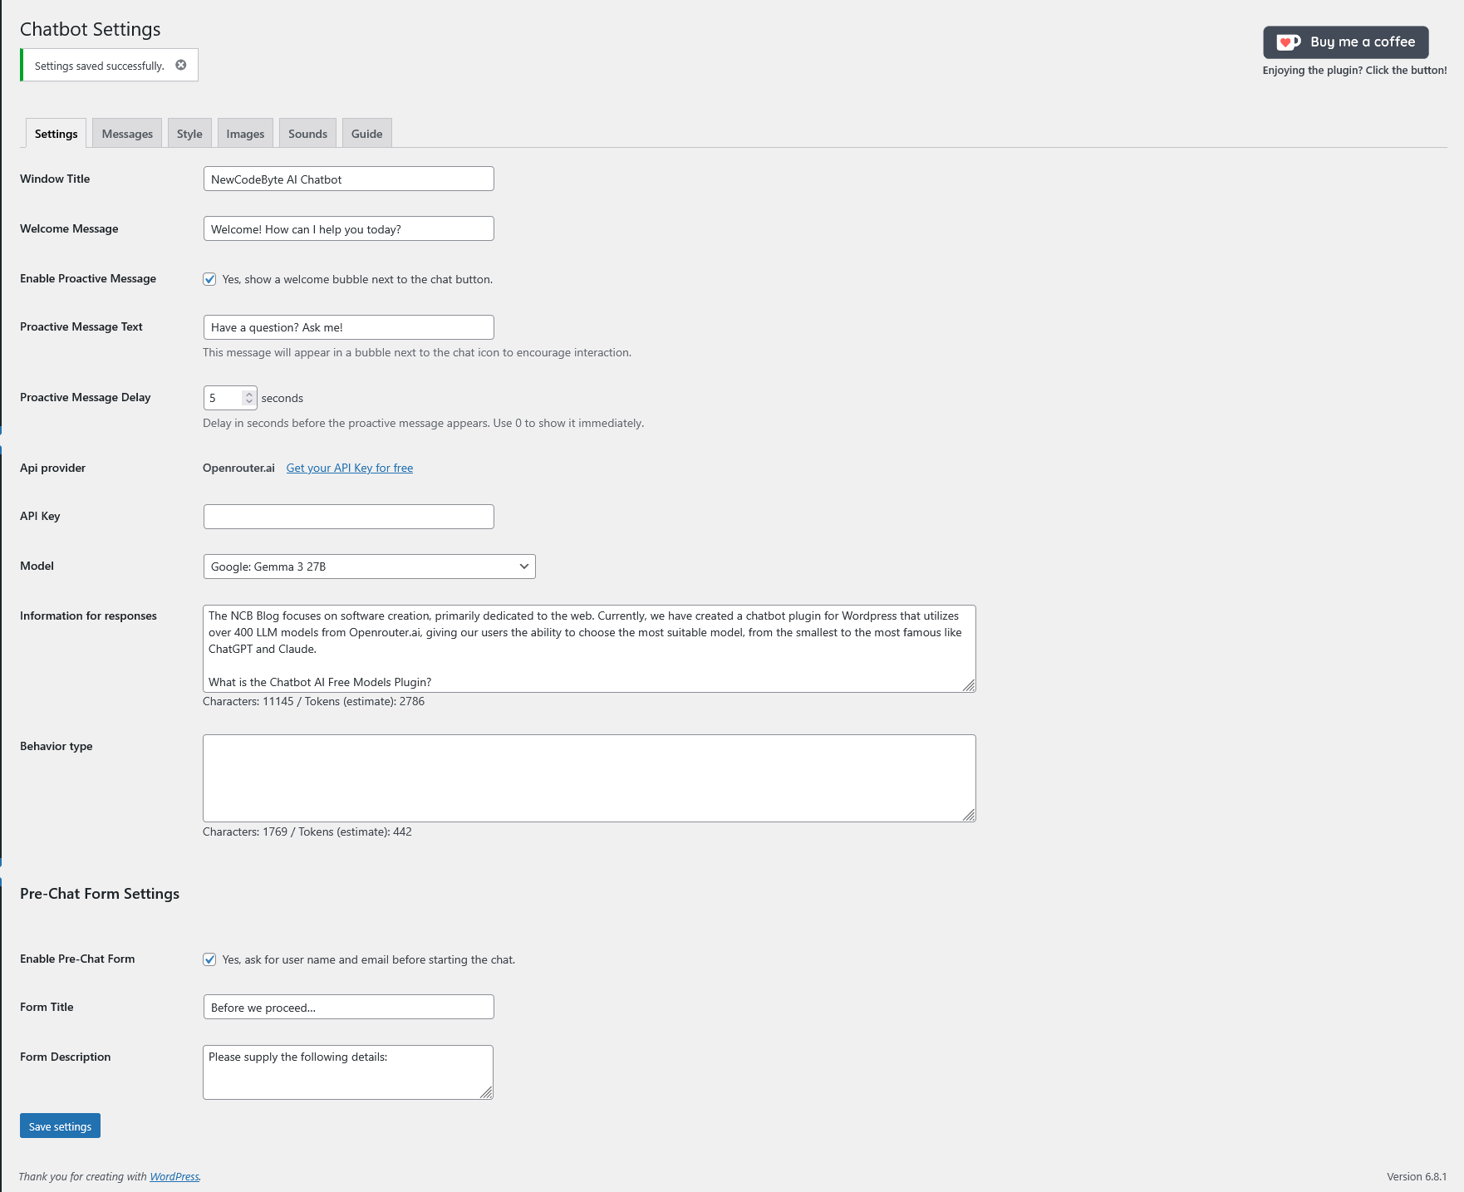
Task: Click the 'Chatbot Settings' page heading
Action: [91, 29]
